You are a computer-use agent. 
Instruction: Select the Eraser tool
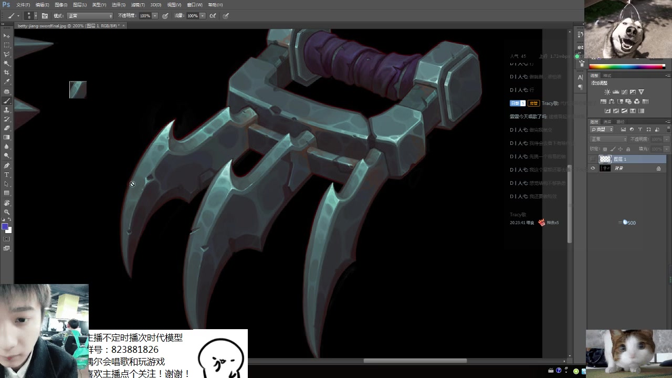(7, 128)
